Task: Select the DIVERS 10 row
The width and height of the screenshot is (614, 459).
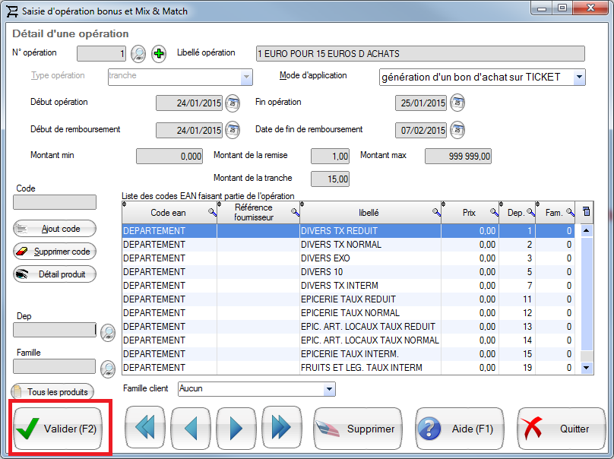Action: pos(348,272)
